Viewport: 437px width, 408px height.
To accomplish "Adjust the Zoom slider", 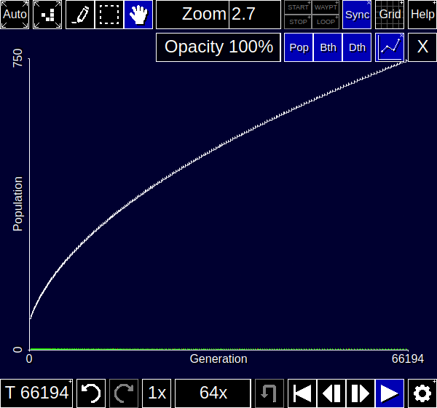I will click(219, 15).
